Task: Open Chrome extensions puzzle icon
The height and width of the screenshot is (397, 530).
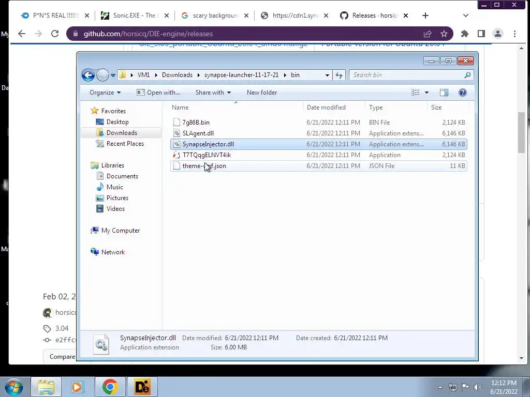Action: coord(465,34)
